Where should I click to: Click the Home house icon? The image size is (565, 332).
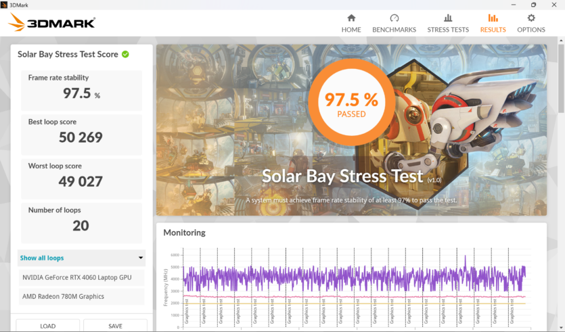coord(351,18)
